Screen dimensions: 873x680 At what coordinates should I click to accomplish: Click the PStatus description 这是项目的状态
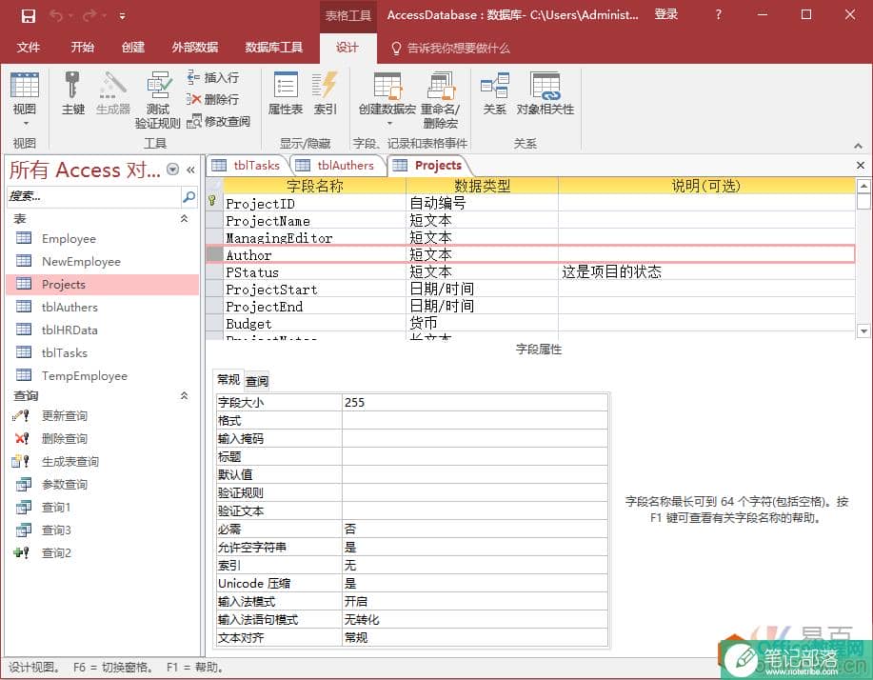pos(611,271)
